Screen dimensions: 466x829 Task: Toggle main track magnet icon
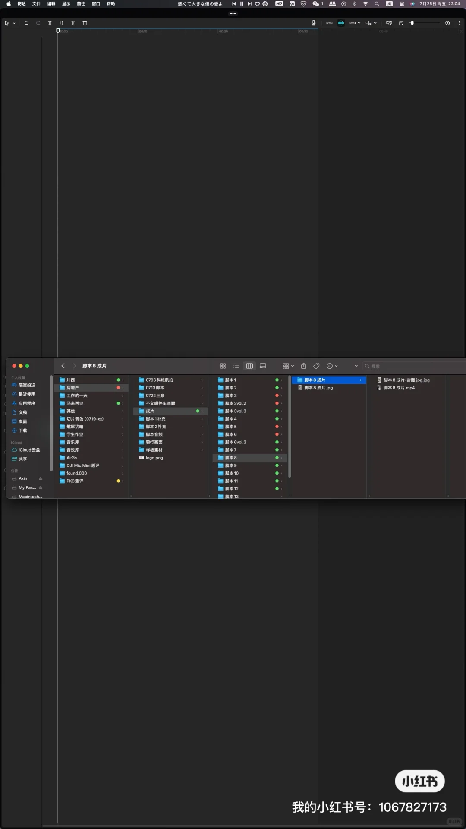pyautogui.click(x=329, y=23)
